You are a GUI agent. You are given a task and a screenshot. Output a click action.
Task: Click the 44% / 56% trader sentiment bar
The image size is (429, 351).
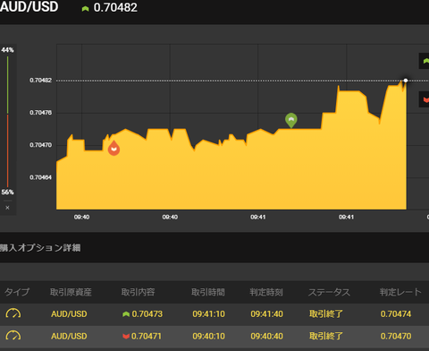(8, 121)
